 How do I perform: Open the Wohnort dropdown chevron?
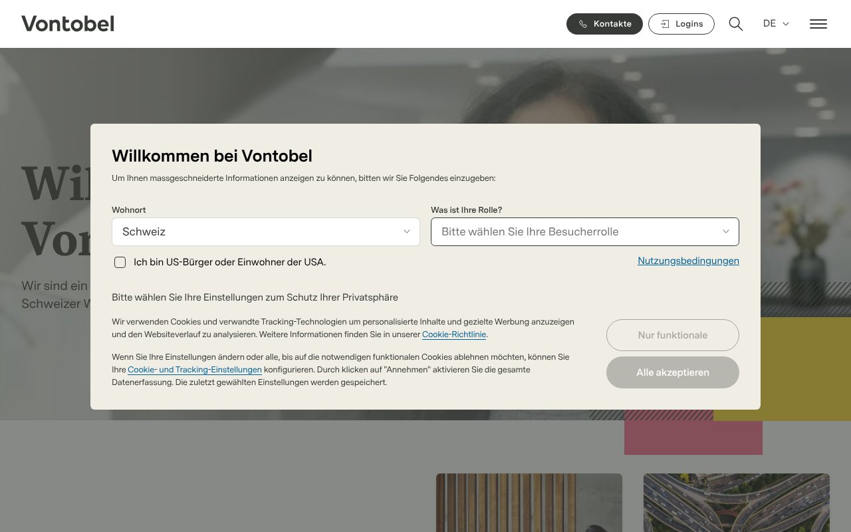[x=406, y=231]
